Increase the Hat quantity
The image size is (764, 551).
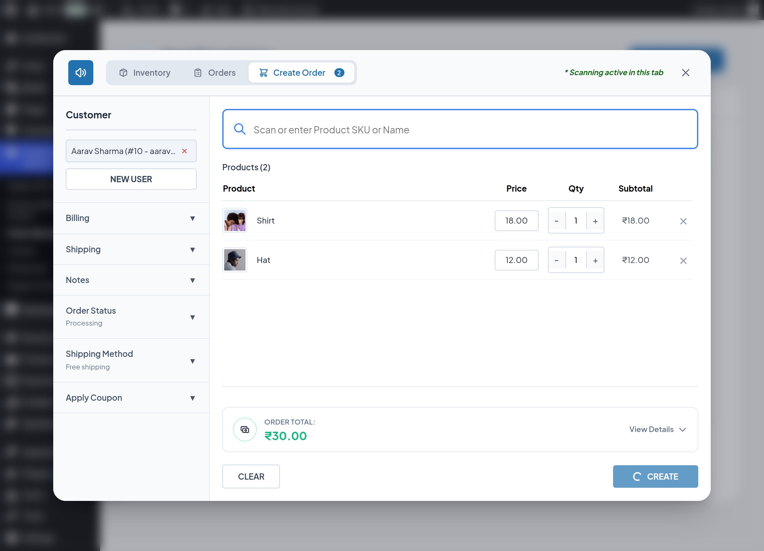595,260
